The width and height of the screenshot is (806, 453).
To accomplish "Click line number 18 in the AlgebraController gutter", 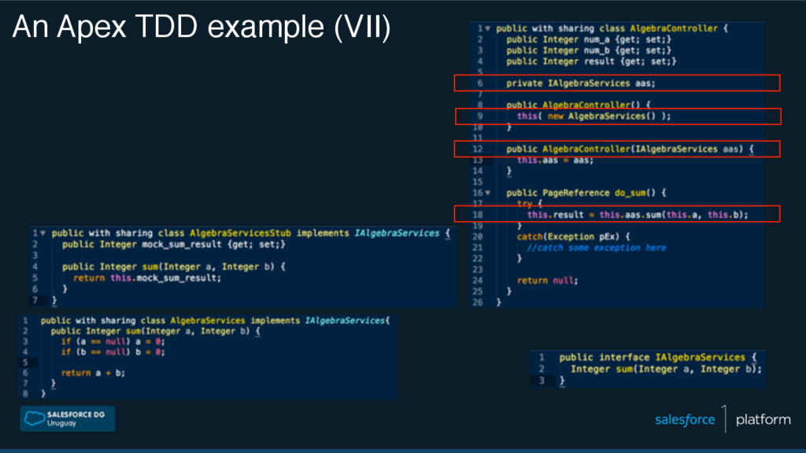I will pyautogui.click(x=478, y=215).
